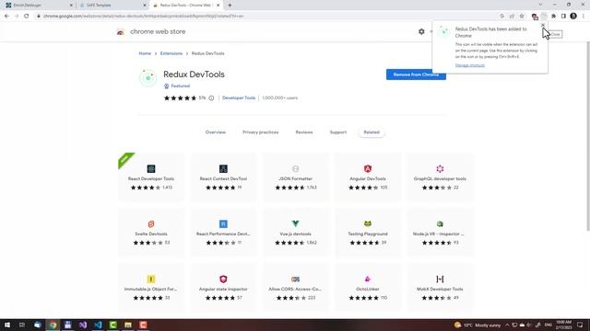Open OctoLinker extension card
The width and height of the screenshot is (590, 331).
(368, 288)
